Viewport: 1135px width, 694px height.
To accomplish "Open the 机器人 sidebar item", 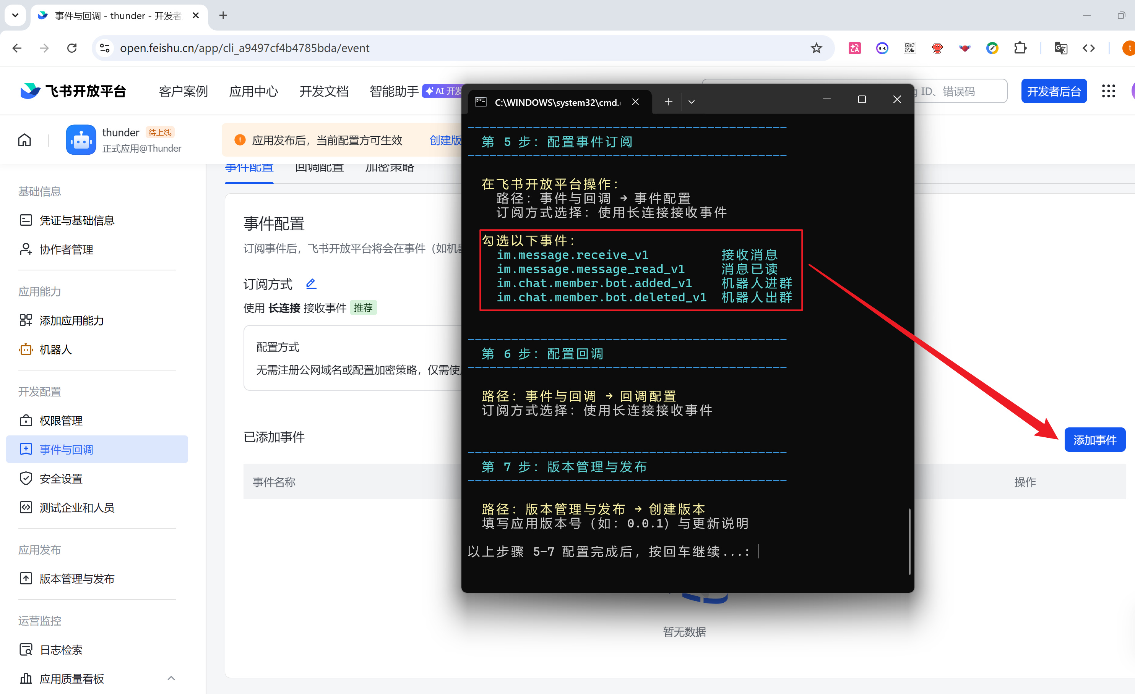I will pos(55,349).
